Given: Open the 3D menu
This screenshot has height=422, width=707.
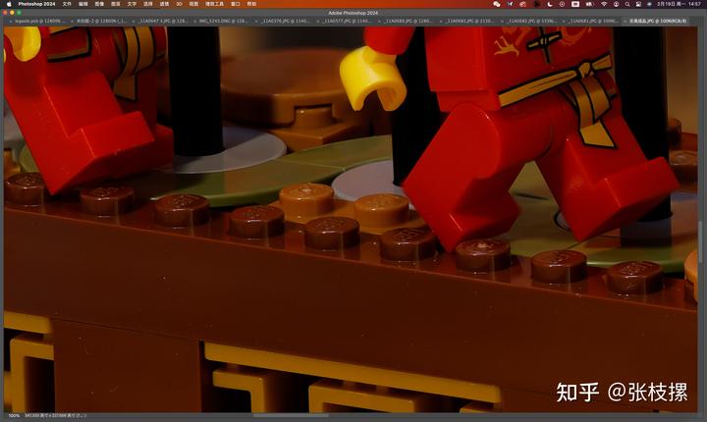Looking at the screenshot, I should point(179,4).
